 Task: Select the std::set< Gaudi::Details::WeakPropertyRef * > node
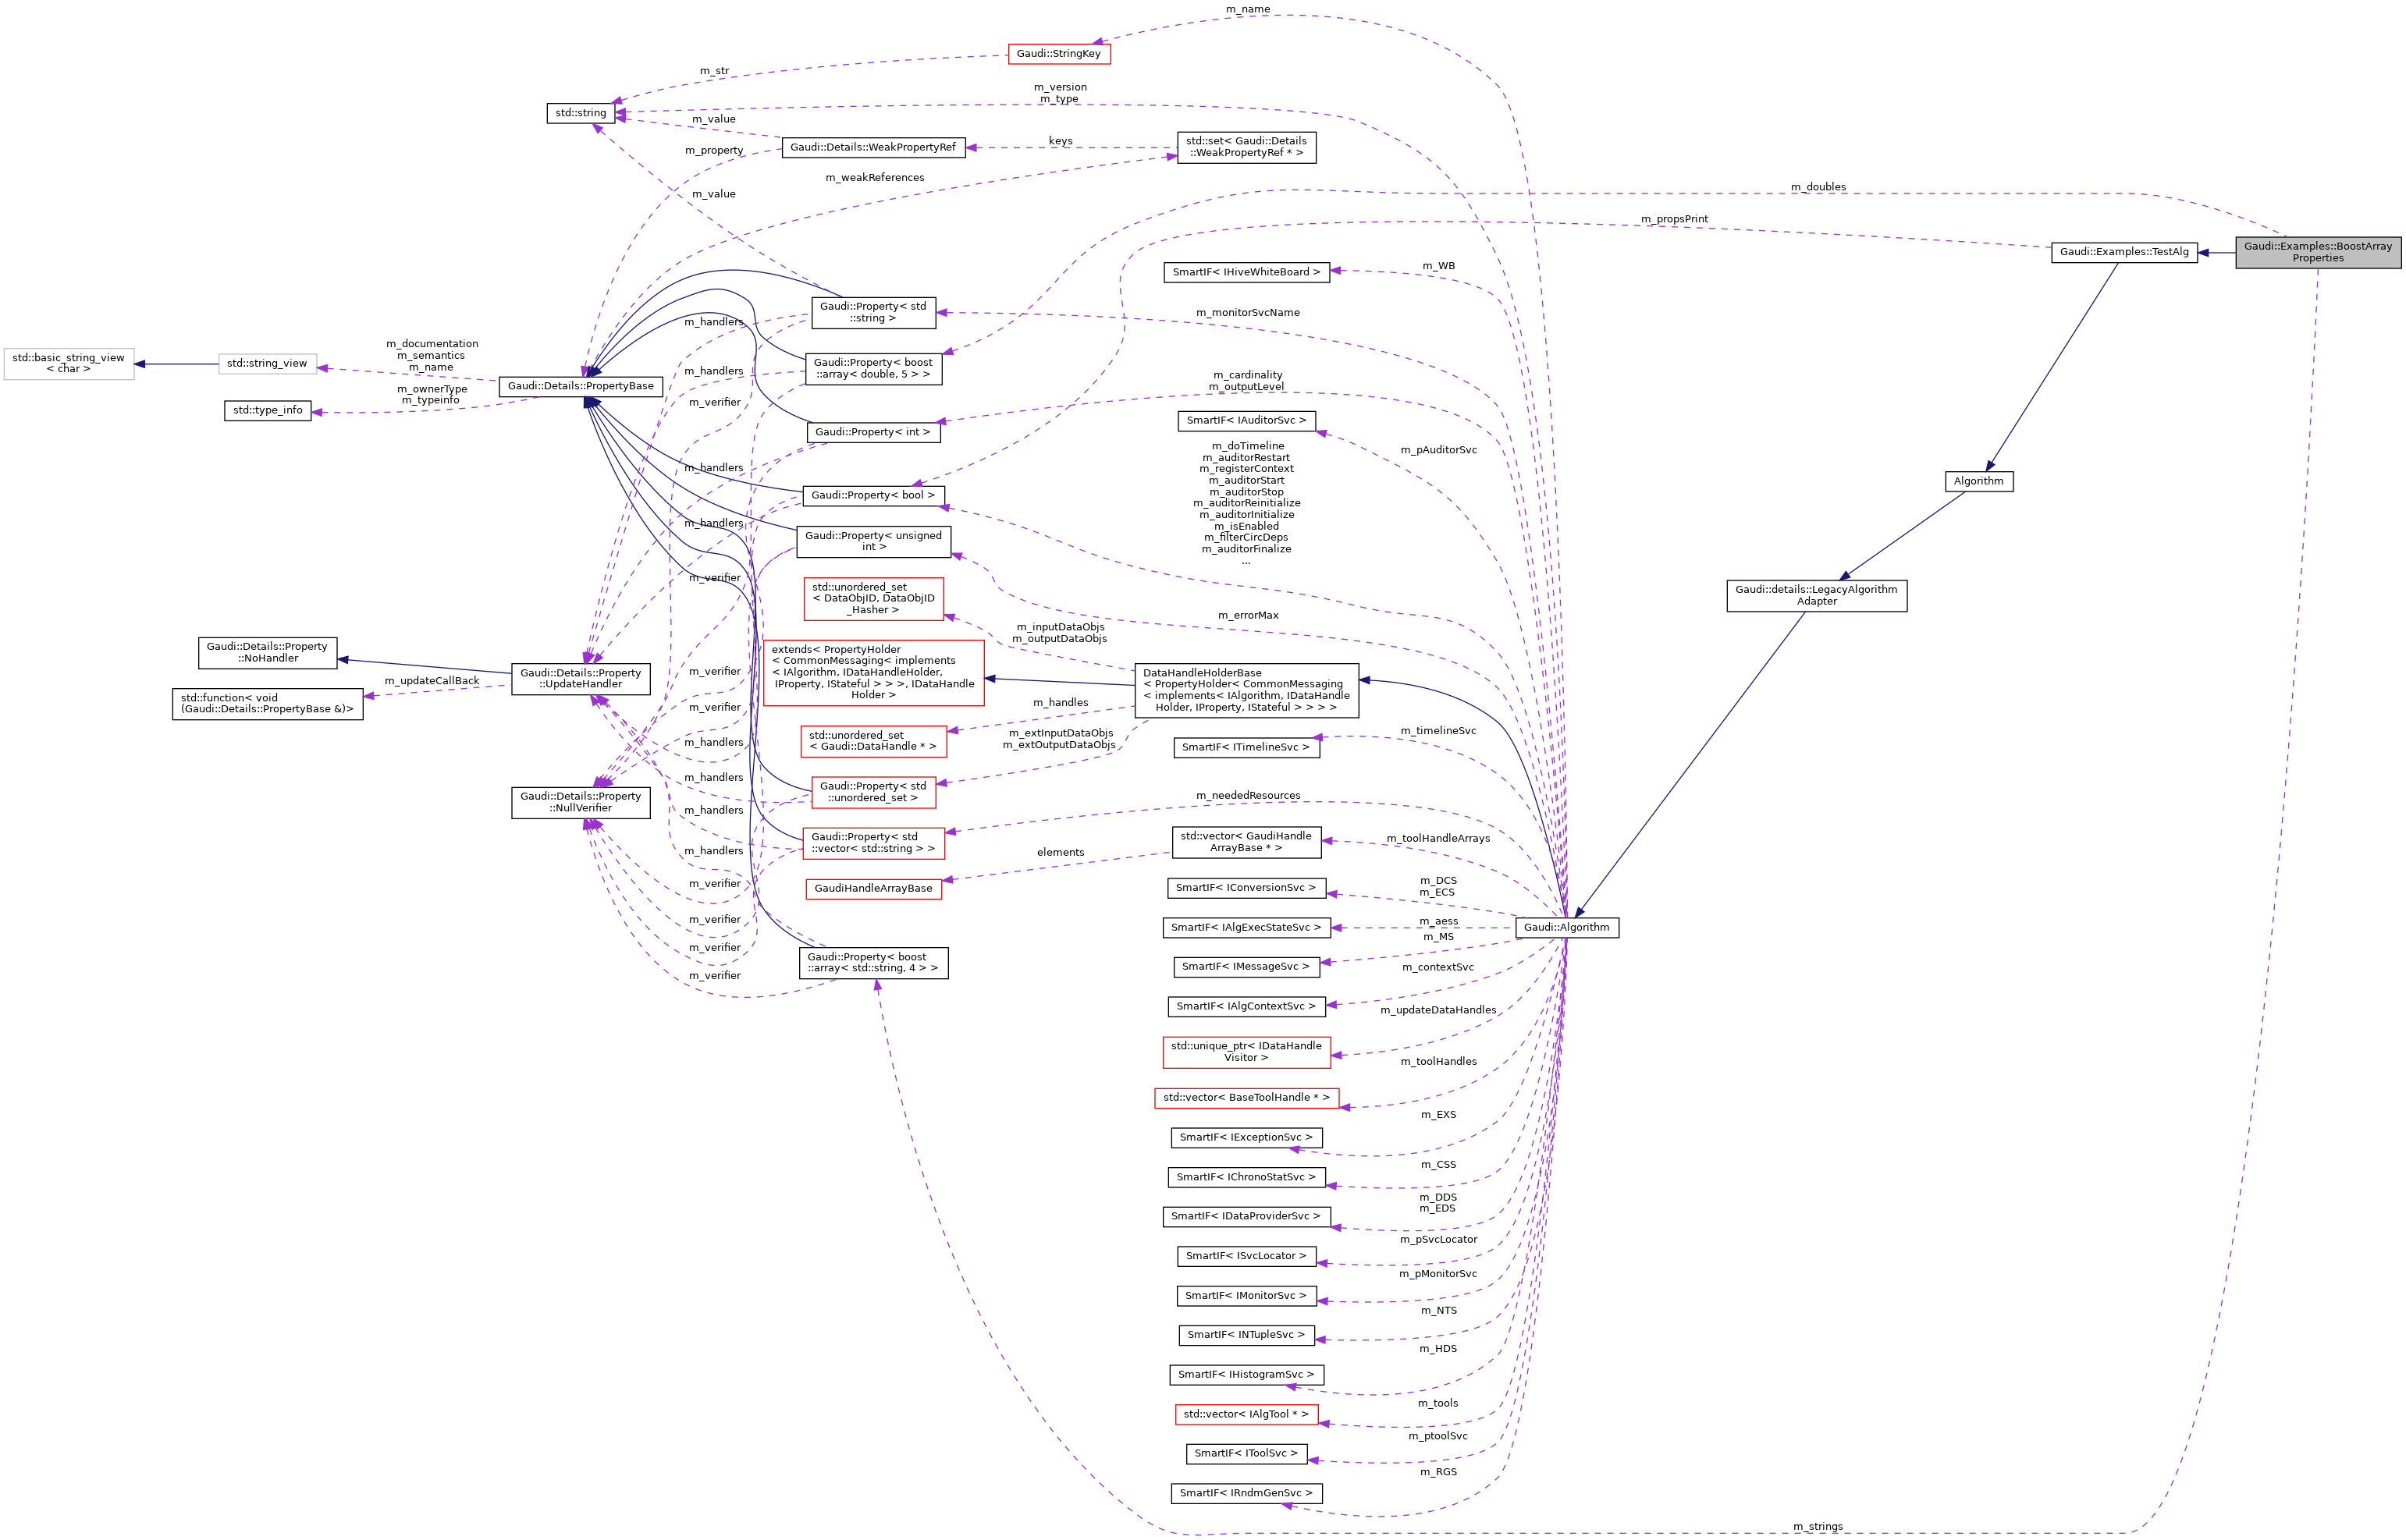click(1246, 147)
